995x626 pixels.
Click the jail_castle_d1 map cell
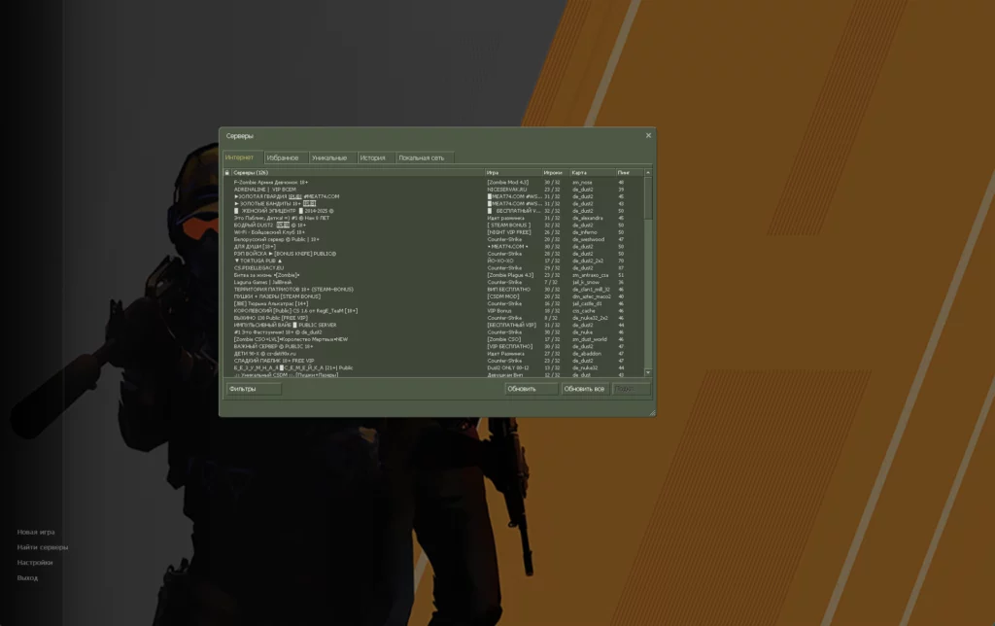point(587,303)
